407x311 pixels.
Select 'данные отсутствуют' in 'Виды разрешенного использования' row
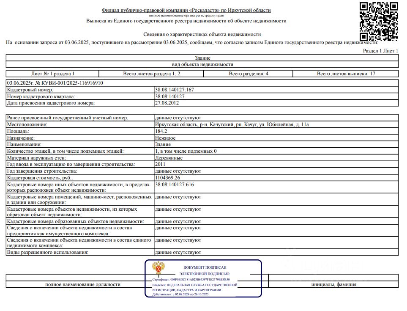(x=178, y=252)
